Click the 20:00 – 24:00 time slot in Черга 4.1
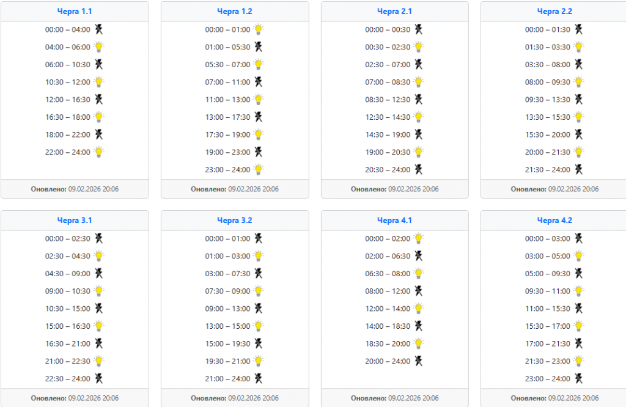The height and width of the screenshot is (407, 626). (388, 361)
